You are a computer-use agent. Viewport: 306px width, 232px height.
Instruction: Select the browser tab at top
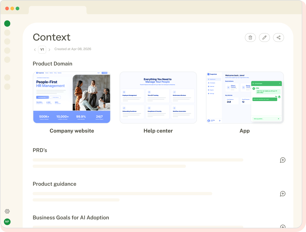point(58,10)
